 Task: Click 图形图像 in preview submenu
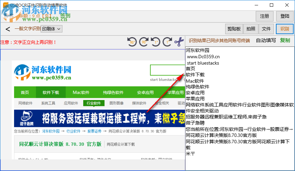click(x=116, y=103)
